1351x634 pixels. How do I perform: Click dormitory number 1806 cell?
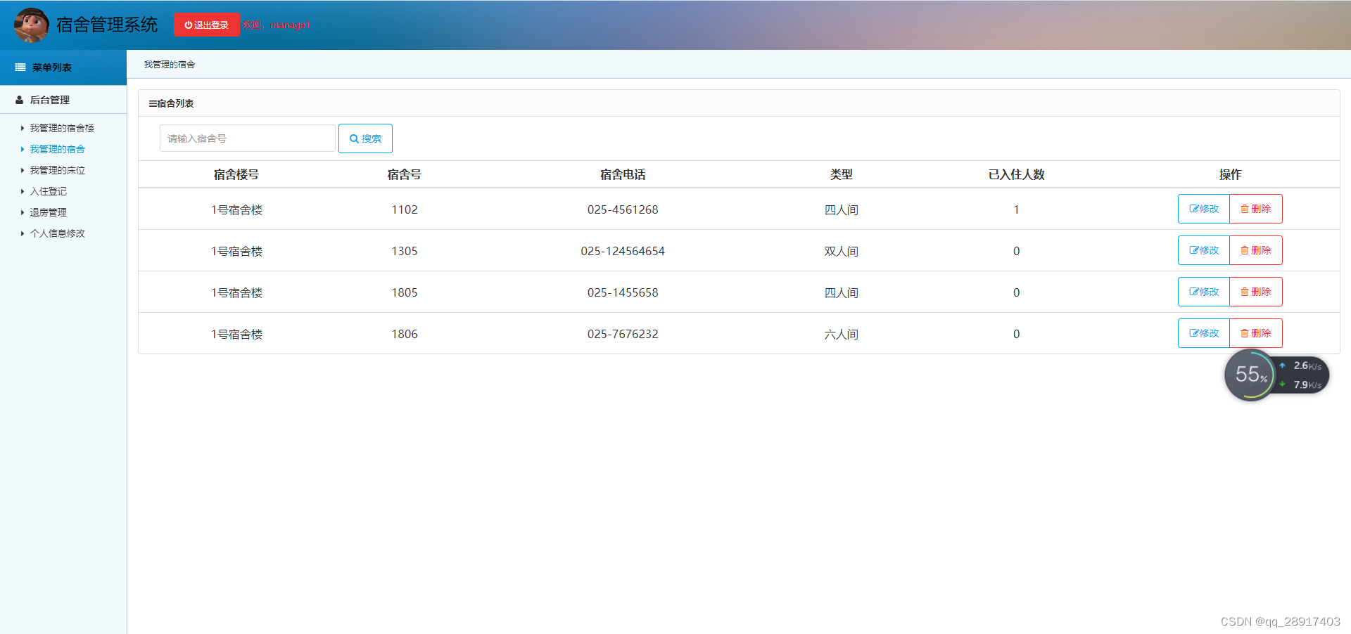405,334
